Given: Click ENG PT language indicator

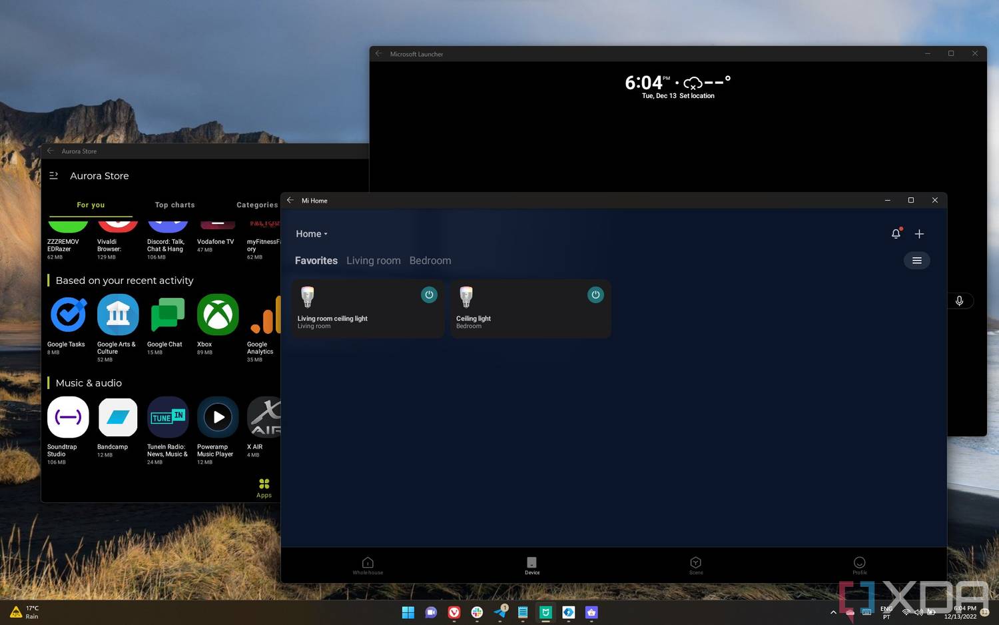Looking at the screenshot, I should pyautogui.click(x=886, y=612).
